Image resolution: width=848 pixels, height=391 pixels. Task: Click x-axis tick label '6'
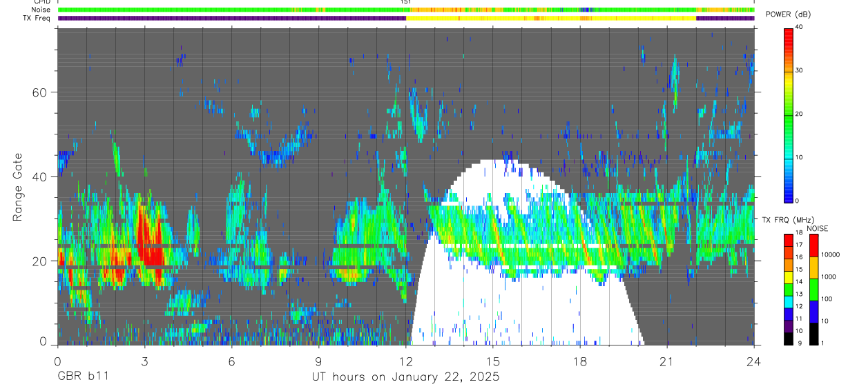point(232,361)
